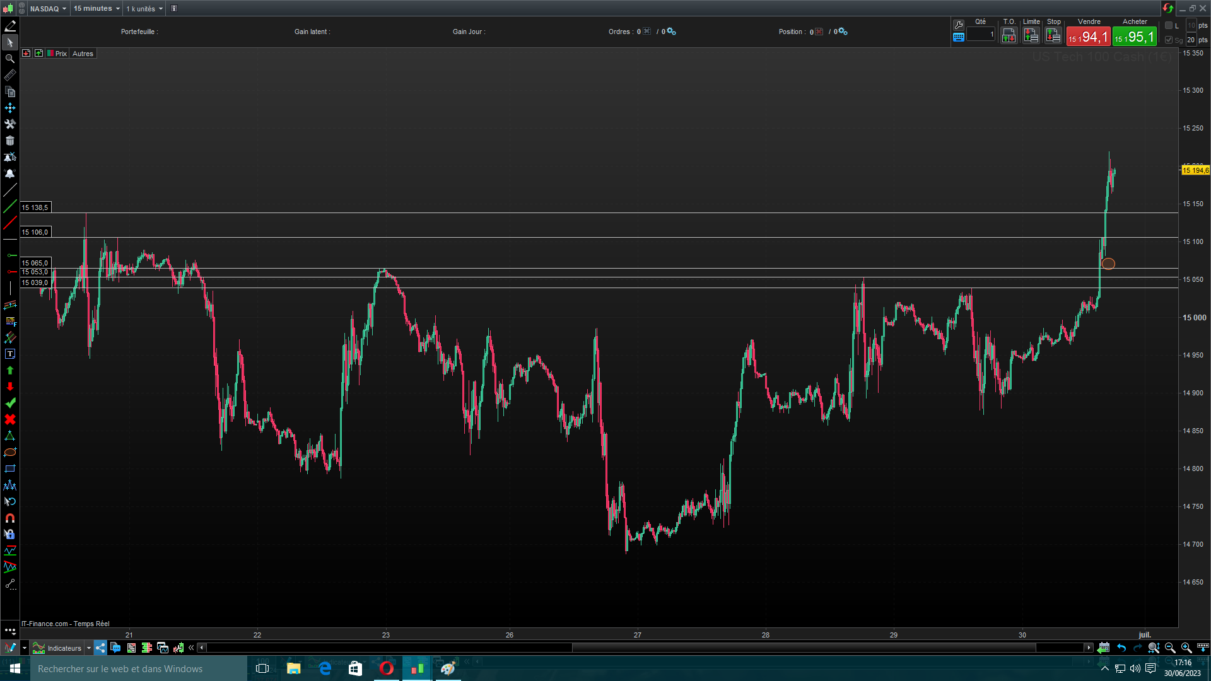Open the 15 minutes timeframe dropdown
The width and height of the screenshot is (1211, 681).
[97, 8]
